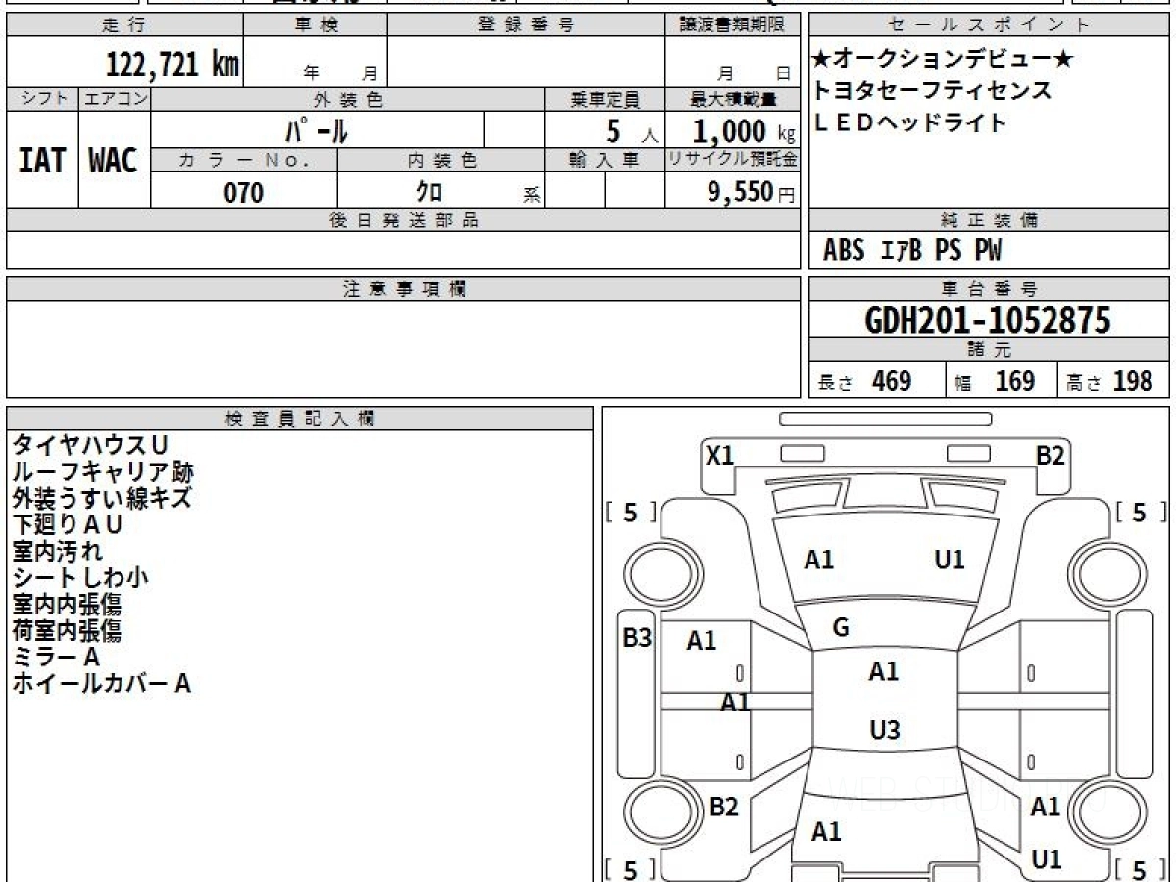Click the 乗車定員 label
The image size is (1176, 882).
606,99
